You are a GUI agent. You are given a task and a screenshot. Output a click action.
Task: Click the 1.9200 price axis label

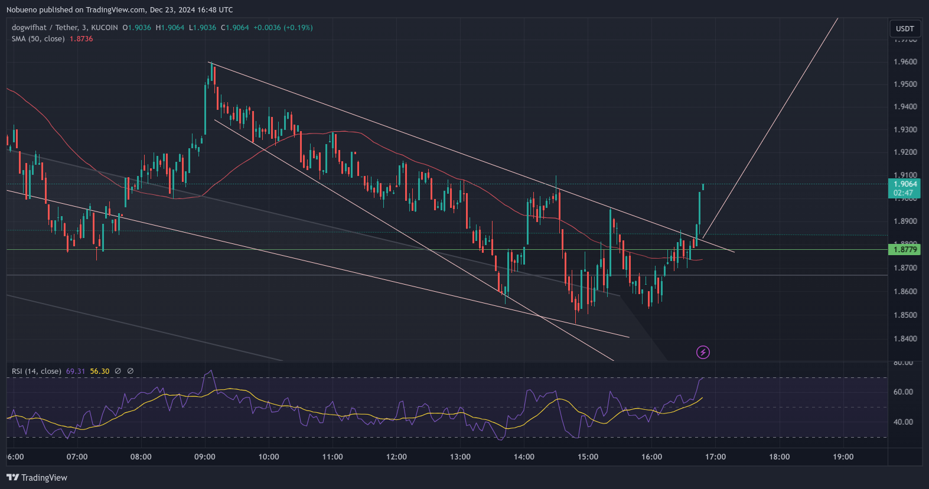905,152
